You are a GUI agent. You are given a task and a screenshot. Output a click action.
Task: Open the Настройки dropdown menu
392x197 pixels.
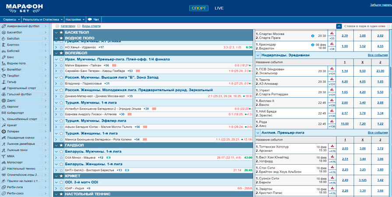75,20
